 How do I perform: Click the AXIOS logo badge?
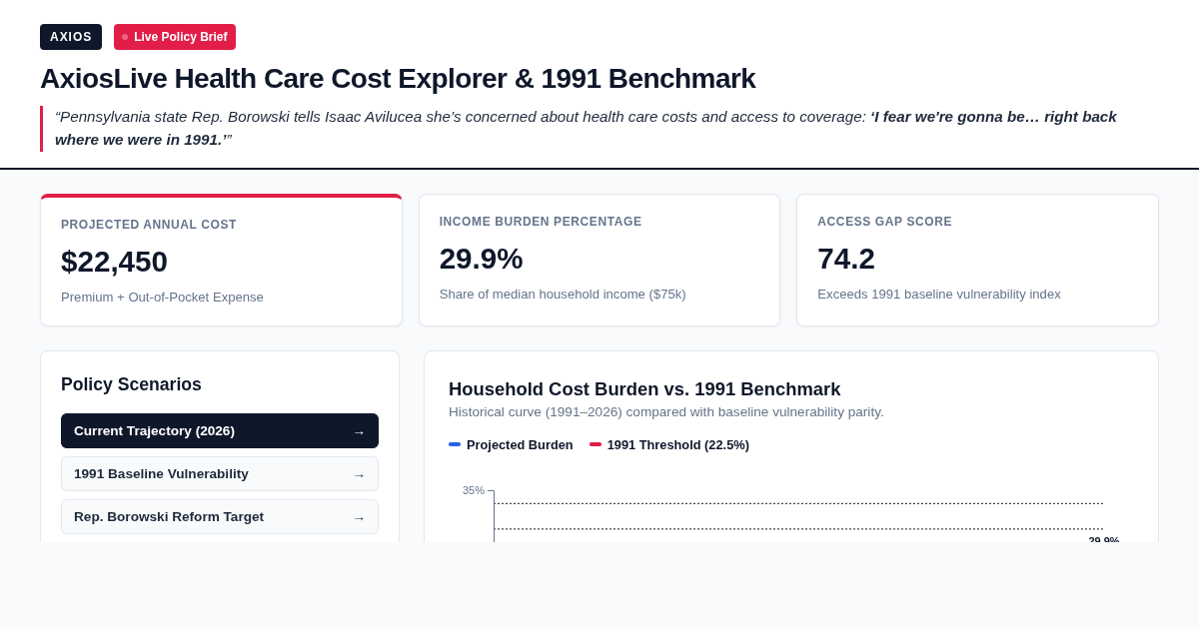coord(71,37)
